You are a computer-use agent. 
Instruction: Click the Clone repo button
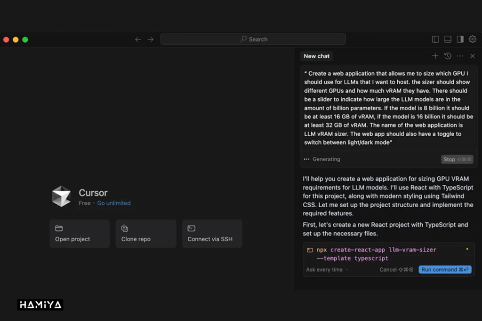pyautogui.click(x=145, y=234)
